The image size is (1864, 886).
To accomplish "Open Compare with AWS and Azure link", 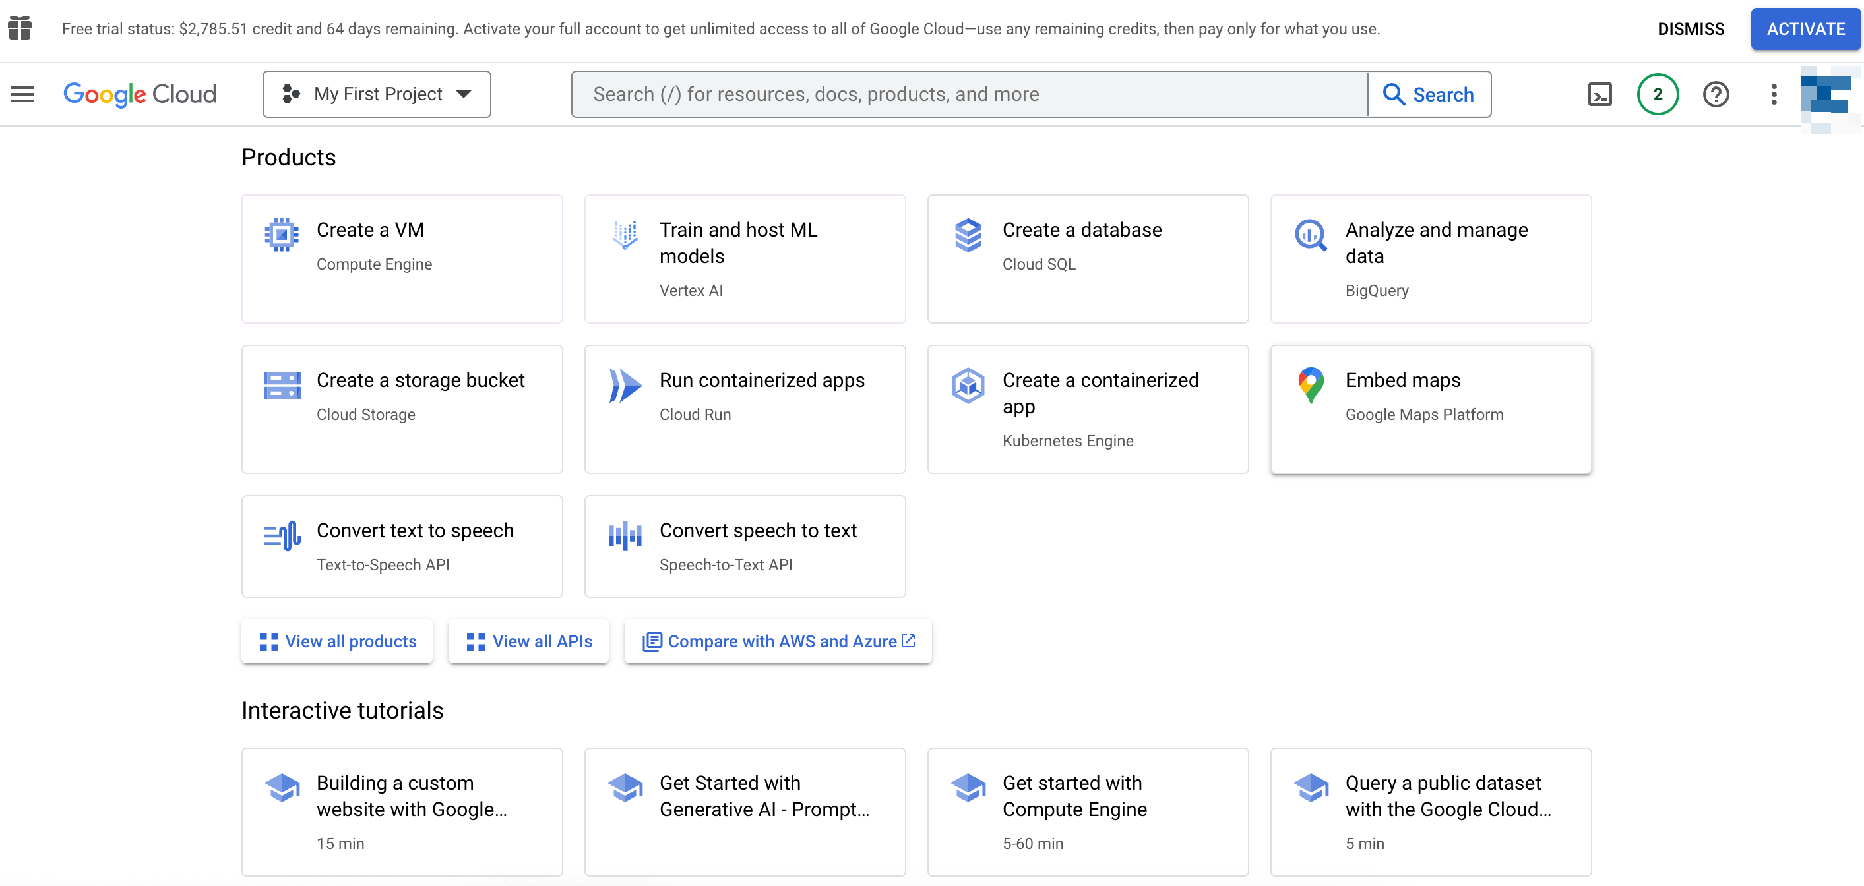I will 778,641.
